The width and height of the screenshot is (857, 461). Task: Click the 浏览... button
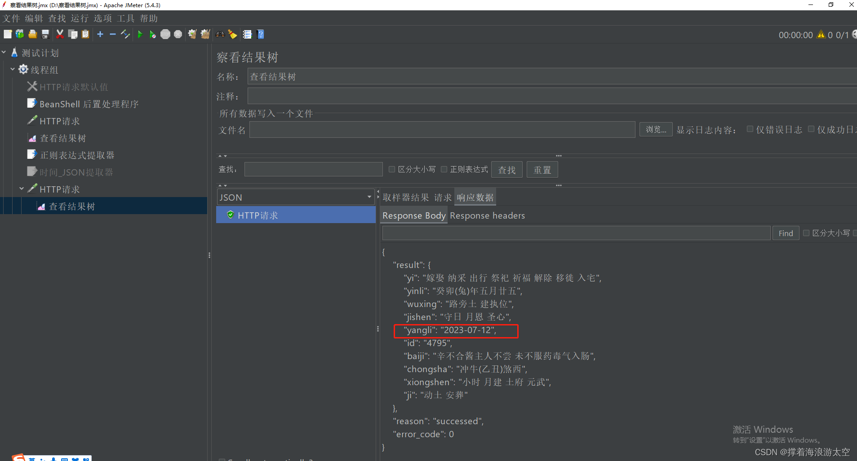click(656, 130)
